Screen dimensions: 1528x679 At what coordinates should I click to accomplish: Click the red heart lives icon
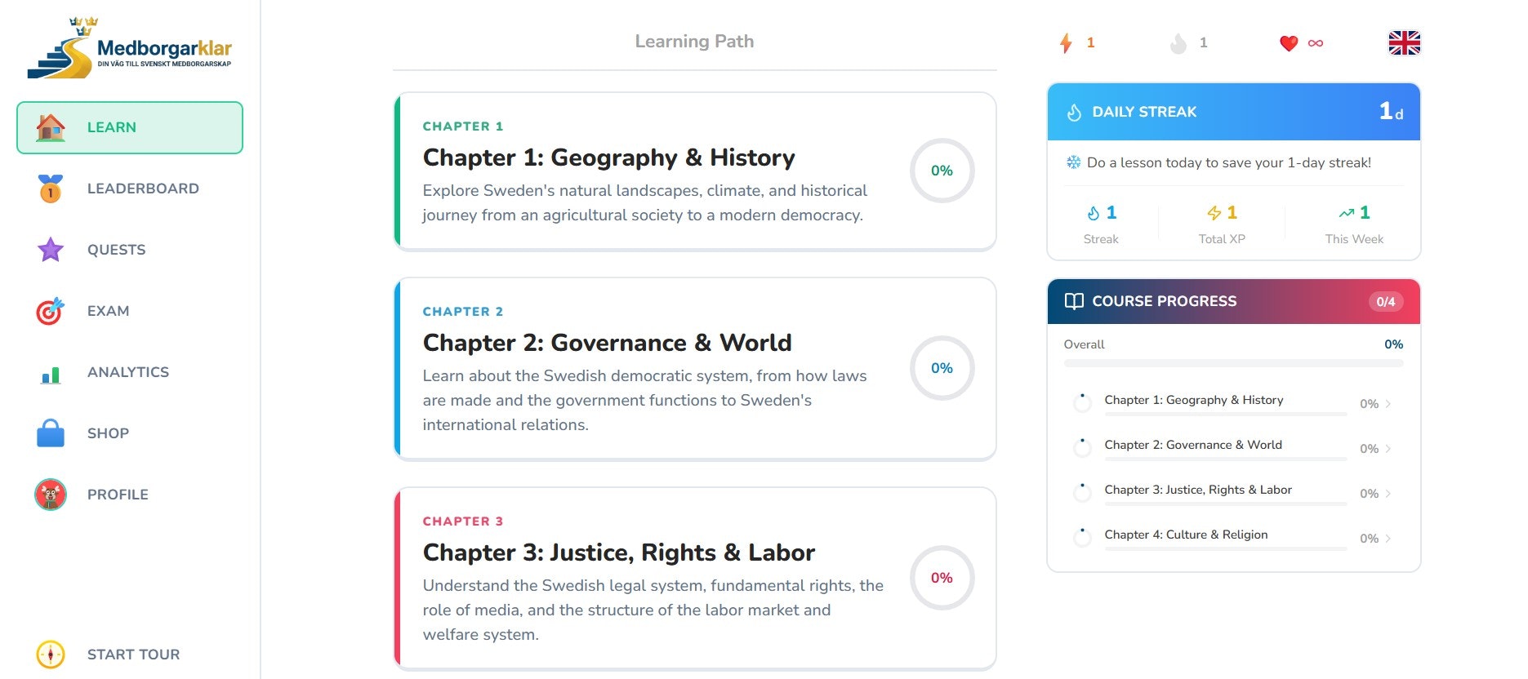(1289, 43)
